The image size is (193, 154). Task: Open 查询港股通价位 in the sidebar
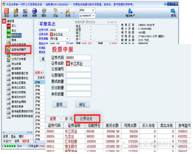(x=20, y=78)
